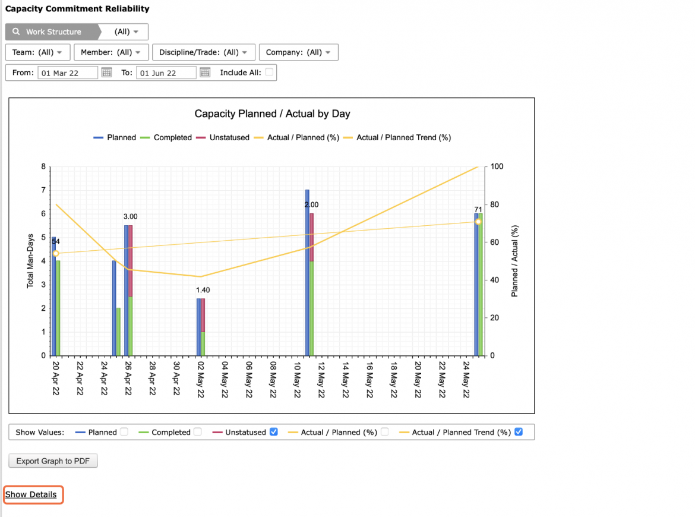This screenshot has width=695, height=517.
Task: Open the Show Details link
Action: [31, 494]
